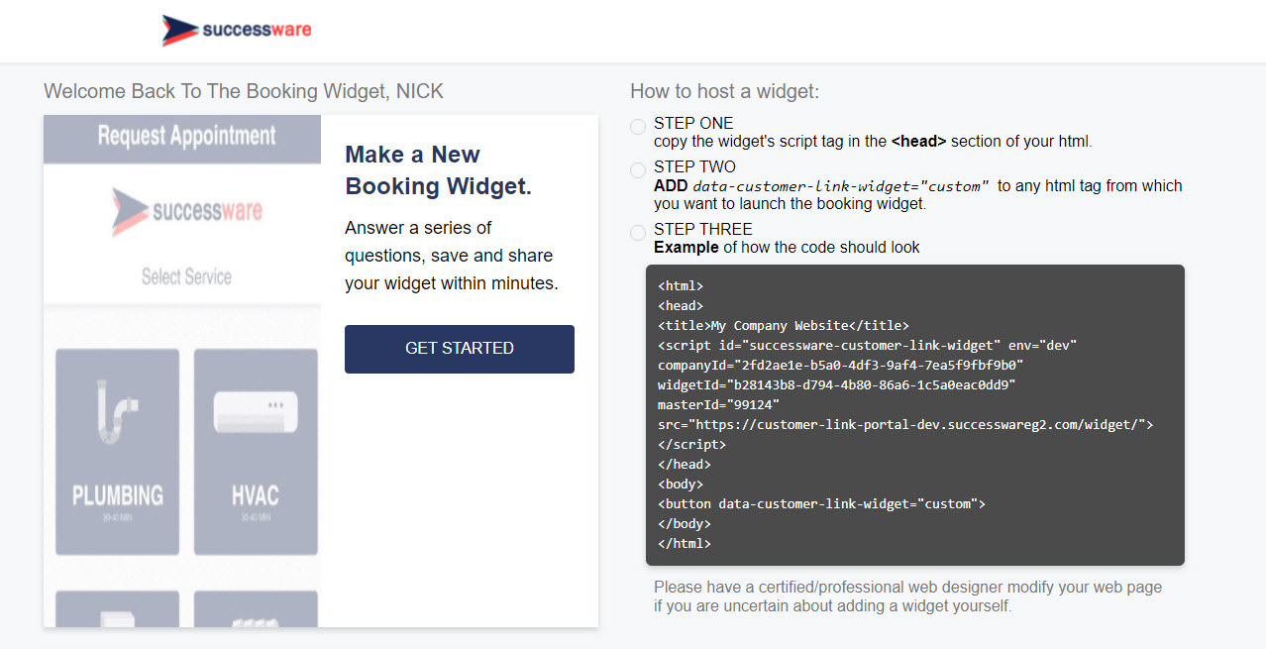Click the certified web designer disclaimer text
The width and height of the screenshot is (1266, 649).
coord(907,596)
